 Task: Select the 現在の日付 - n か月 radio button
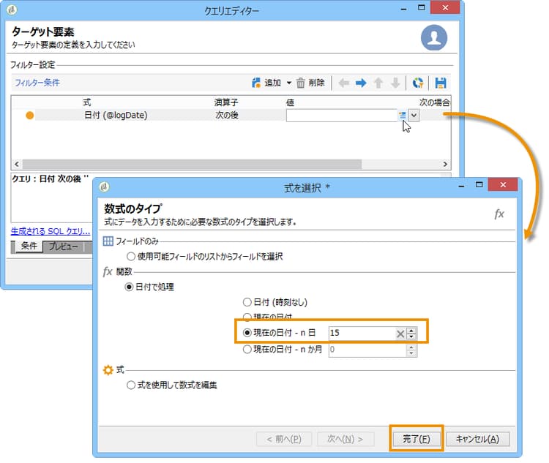pyautogui.click(x=247, y=350)
